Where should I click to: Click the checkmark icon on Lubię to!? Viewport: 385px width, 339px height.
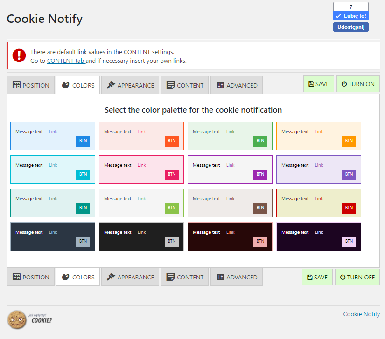(x=338, y=16)
